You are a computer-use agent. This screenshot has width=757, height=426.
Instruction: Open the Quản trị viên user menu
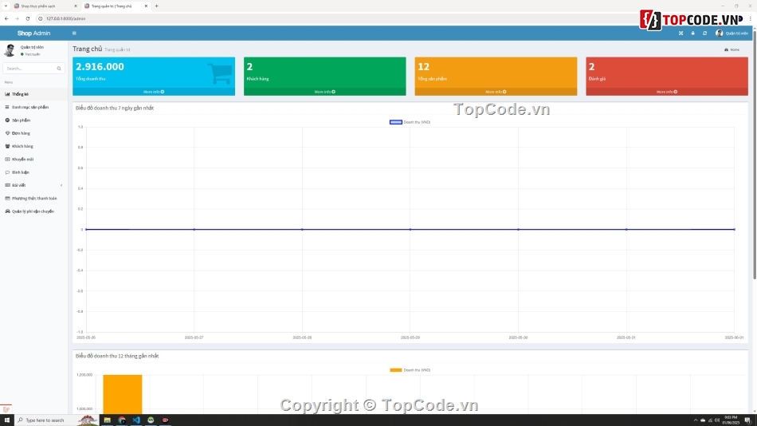(732, 34)
